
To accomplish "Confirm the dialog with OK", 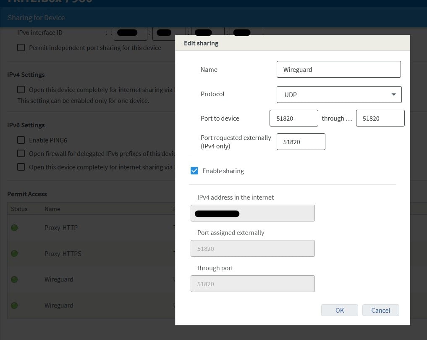I will point(339,310).
